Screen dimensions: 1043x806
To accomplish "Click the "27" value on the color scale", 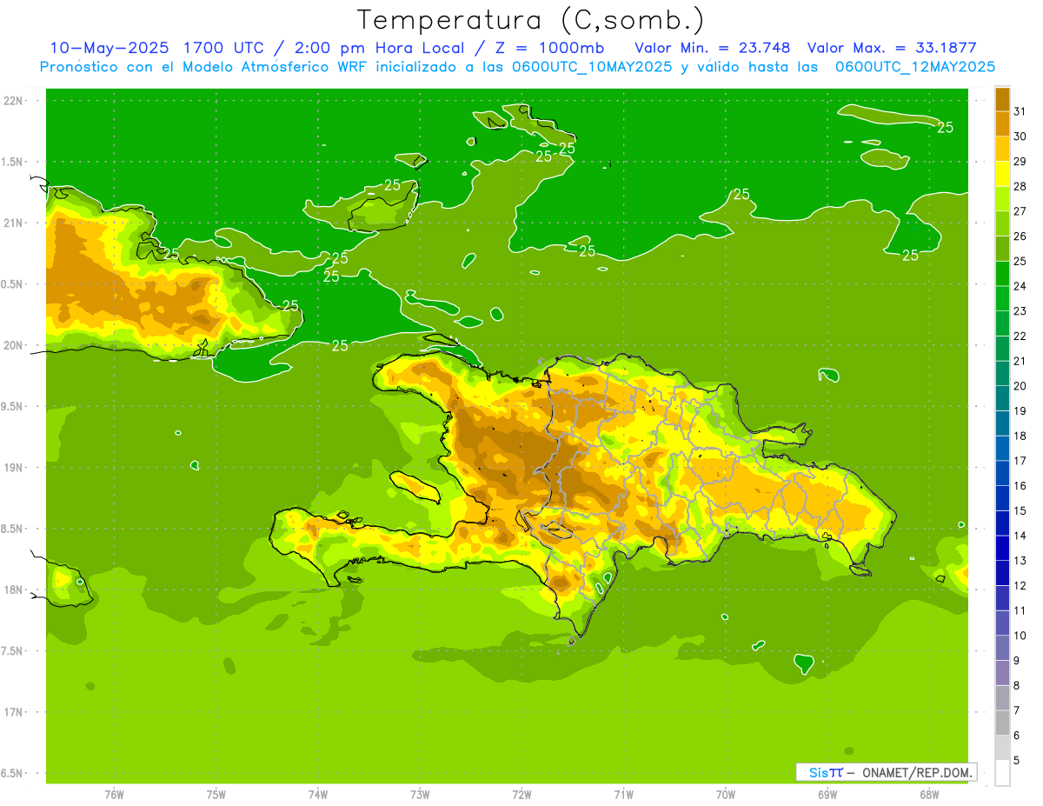I will [1020, 211].
